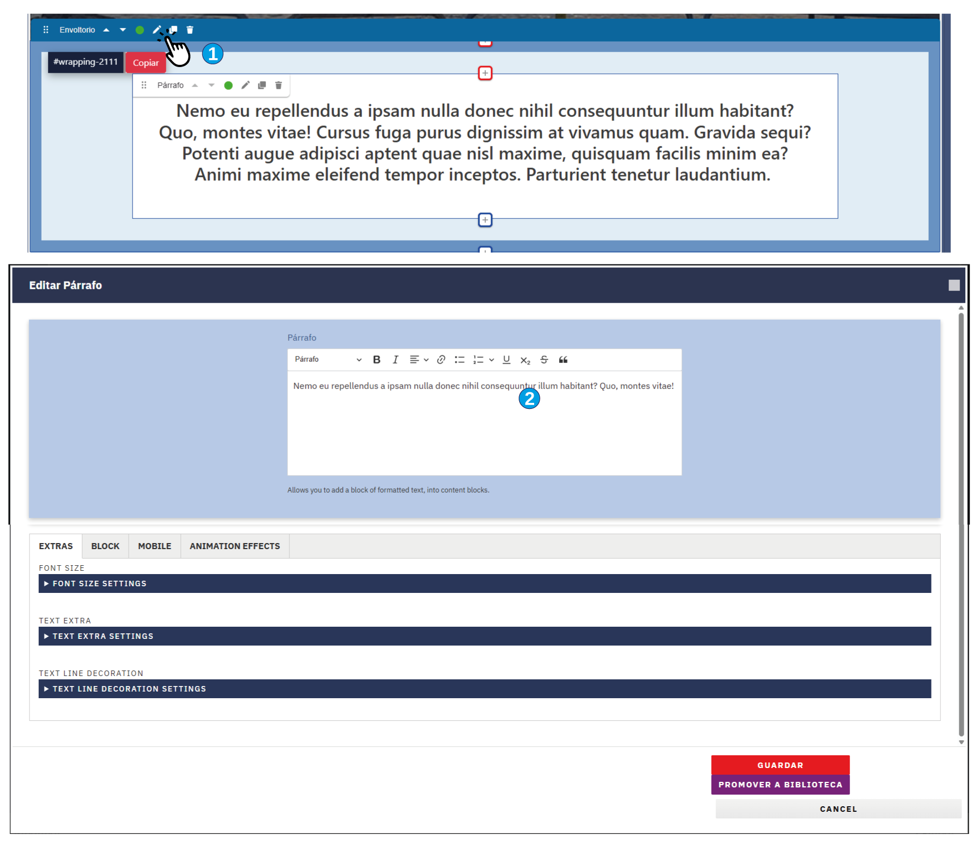978x860 pixels.
Task: Click the GUARDAR button
Action: click(x=780, y=765)
